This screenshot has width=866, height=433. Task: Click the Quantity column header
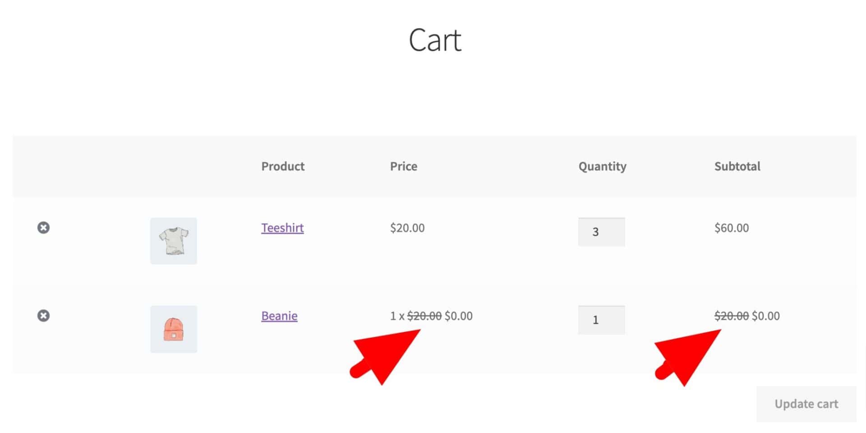coord(603,166)
